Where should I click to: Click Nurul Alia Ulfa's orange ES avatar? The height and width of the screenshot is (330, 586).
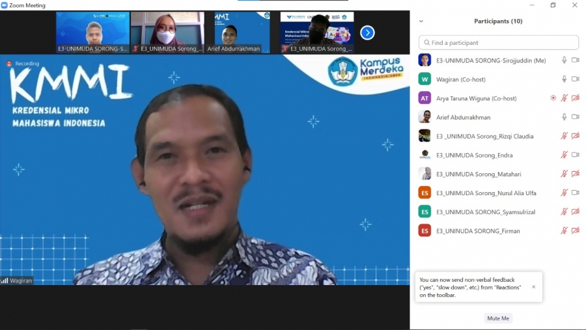425,193
